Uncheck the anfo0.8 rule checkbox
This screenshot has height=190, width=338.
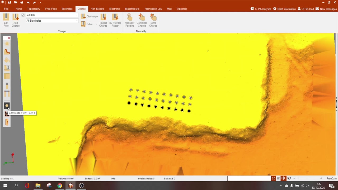23,15
